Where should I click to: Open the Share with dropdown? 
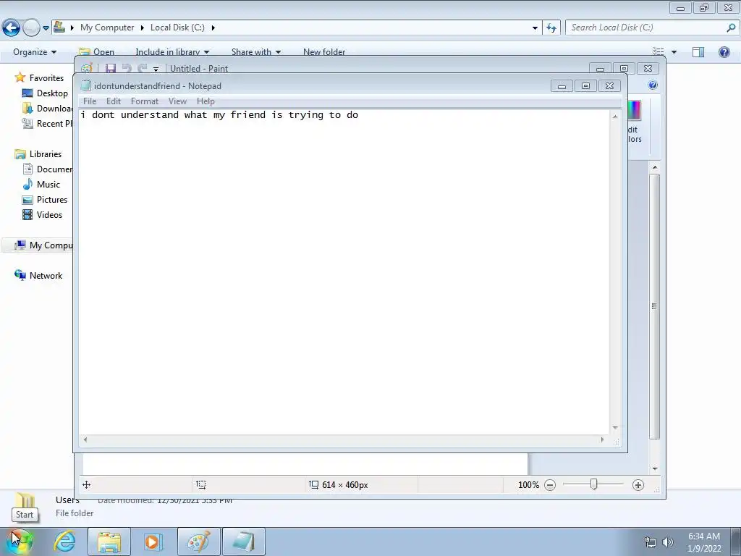(255, 52)
